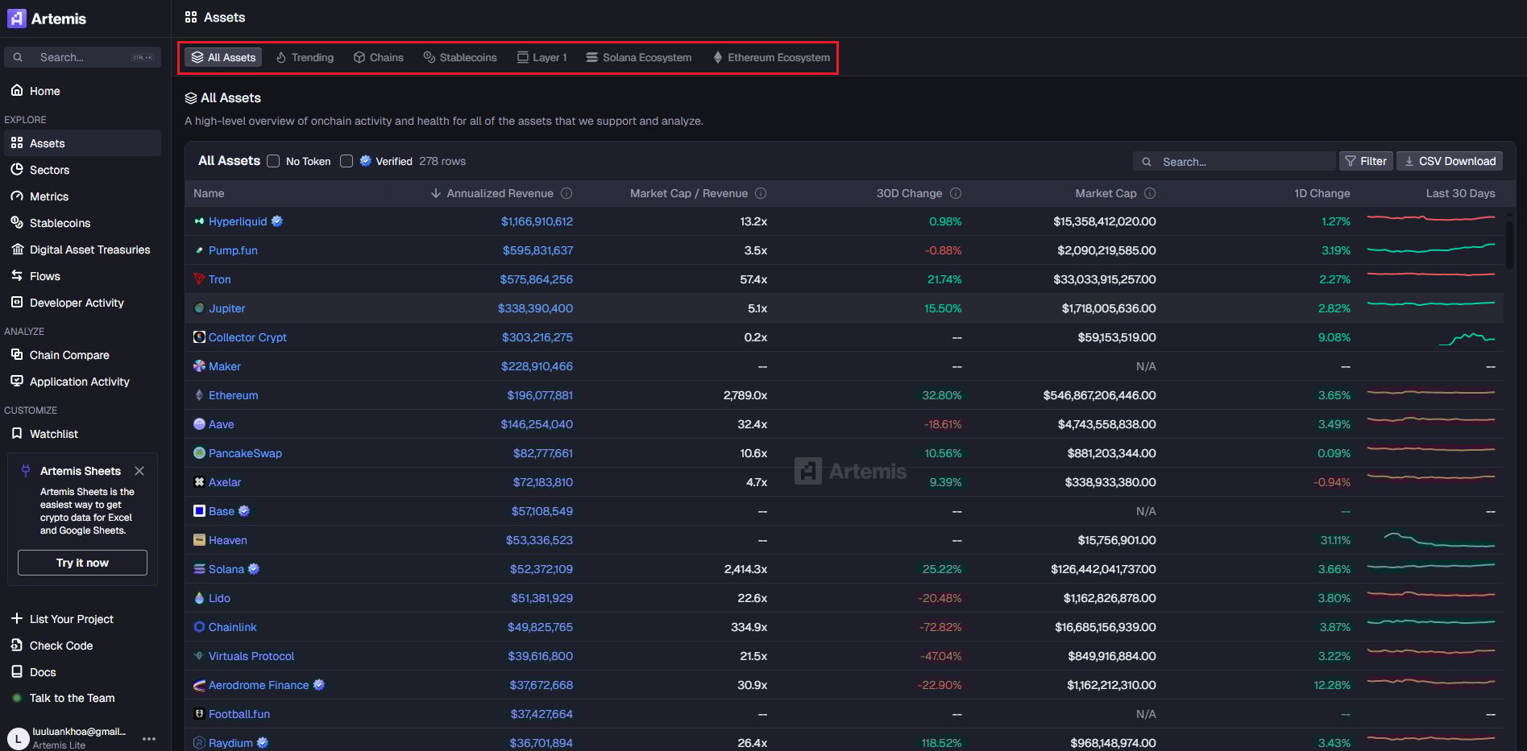
Task: Click the Annualized Revenue info icon
Action: (566, 193)
